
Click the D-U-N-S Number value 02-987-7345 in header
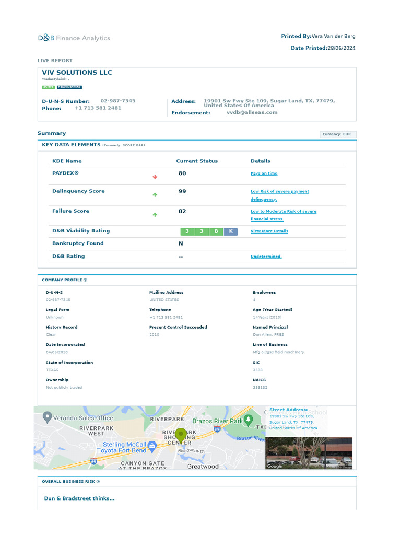(118, 101)
